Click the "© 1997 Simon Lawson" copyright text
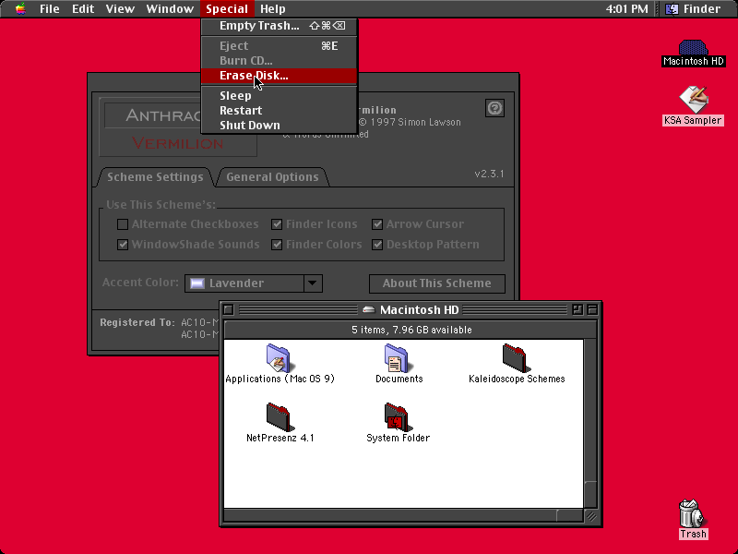 coord(410,122)
